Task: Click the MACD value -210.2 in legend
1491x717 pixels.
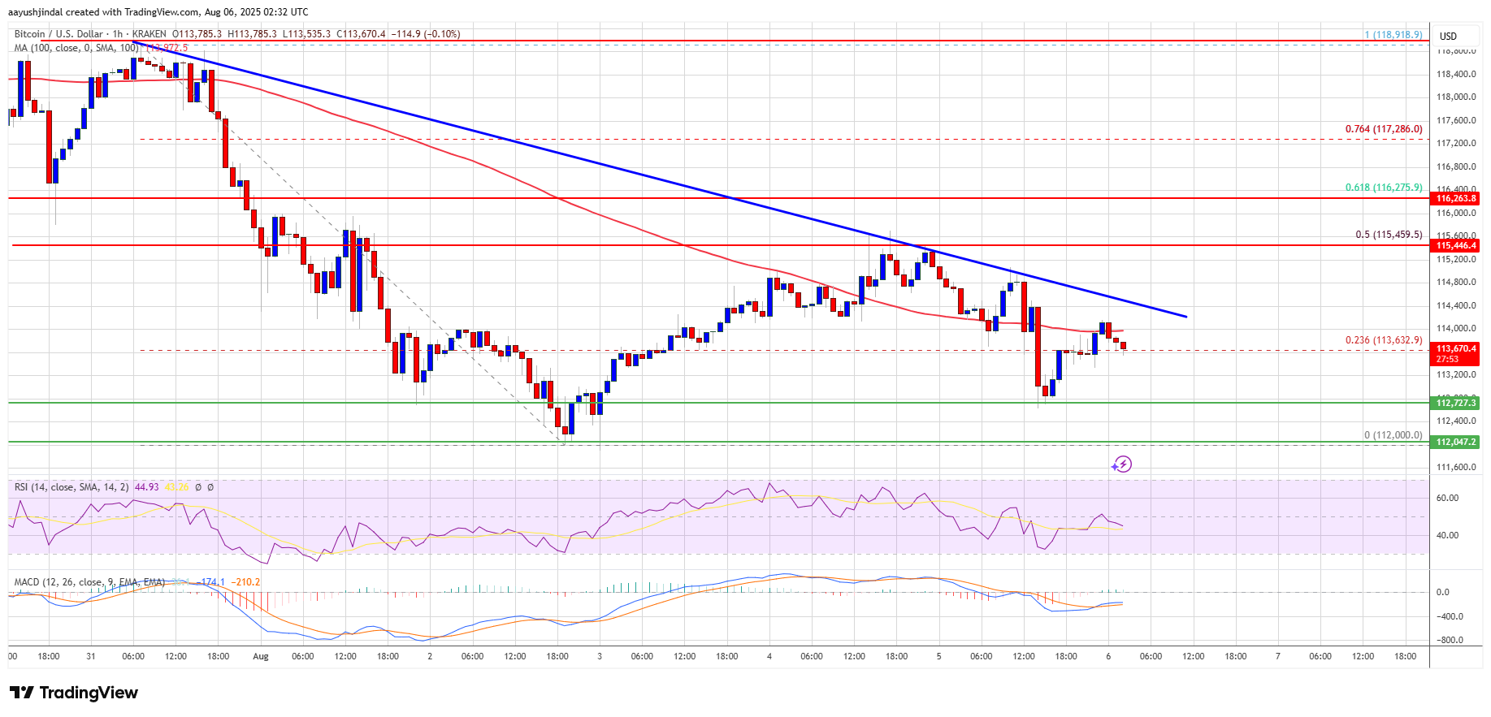Action: coord(245,582)
